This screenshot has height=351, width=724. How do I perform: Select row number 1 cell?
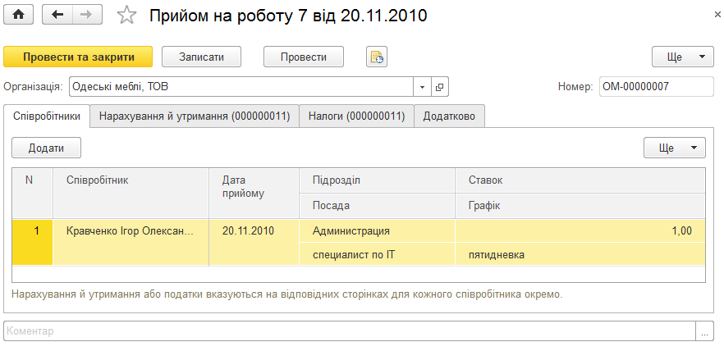coord(32,243)
